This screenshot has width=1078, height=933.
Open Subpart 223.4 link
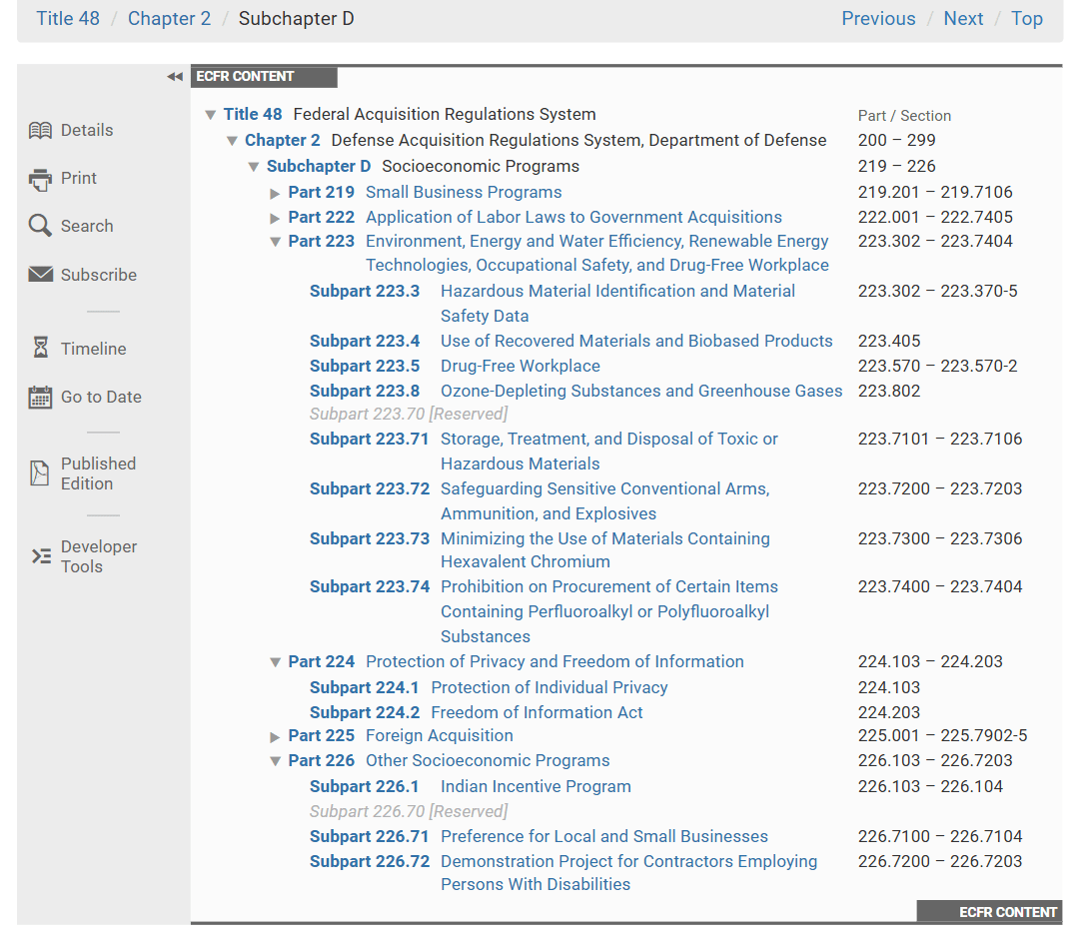pyautogui.click(x=365, y=341)
